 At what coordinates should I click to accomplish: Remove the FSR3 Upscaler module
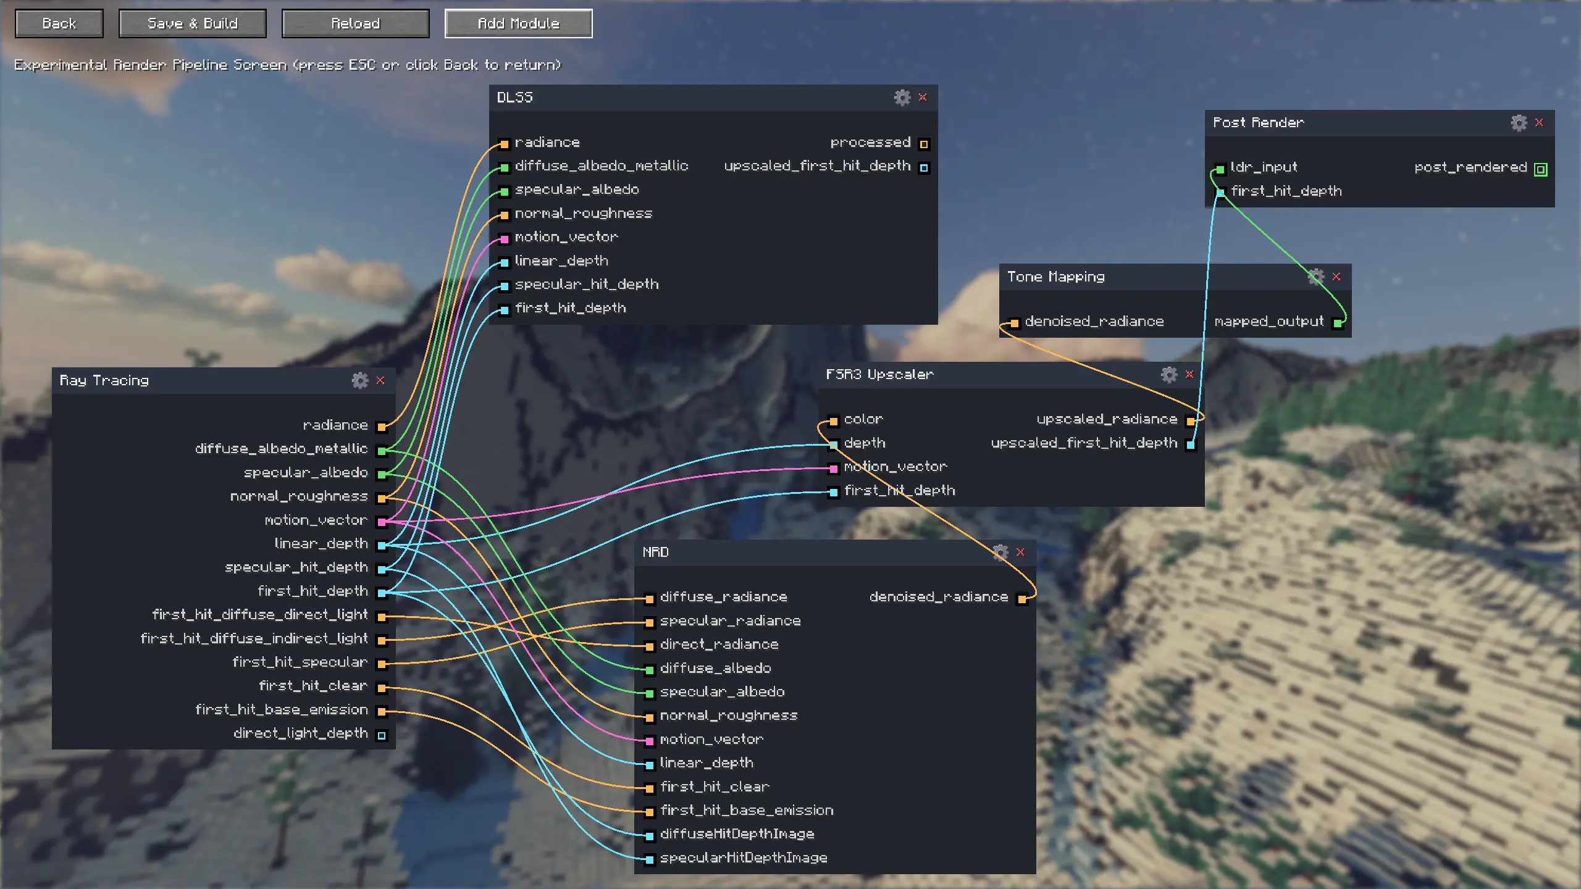(x=1189, y=374)
